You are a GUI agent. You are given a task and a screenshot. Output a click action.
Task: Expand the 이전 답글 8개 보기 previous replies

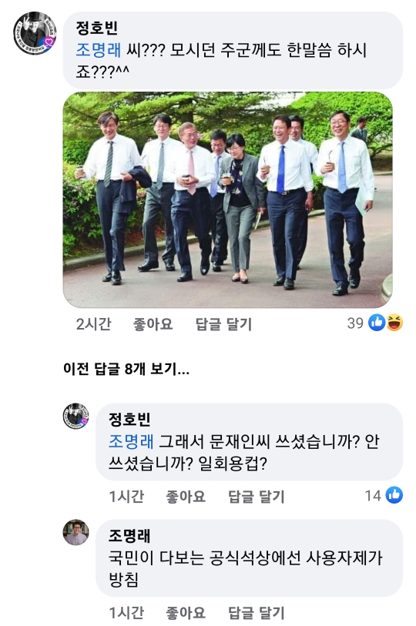[126, 369]
